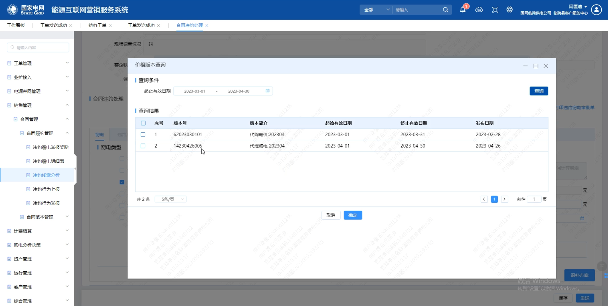Click the search magnifier icon in header
The width and height of the screenshot is (608, 306).
tap(445, 10)
